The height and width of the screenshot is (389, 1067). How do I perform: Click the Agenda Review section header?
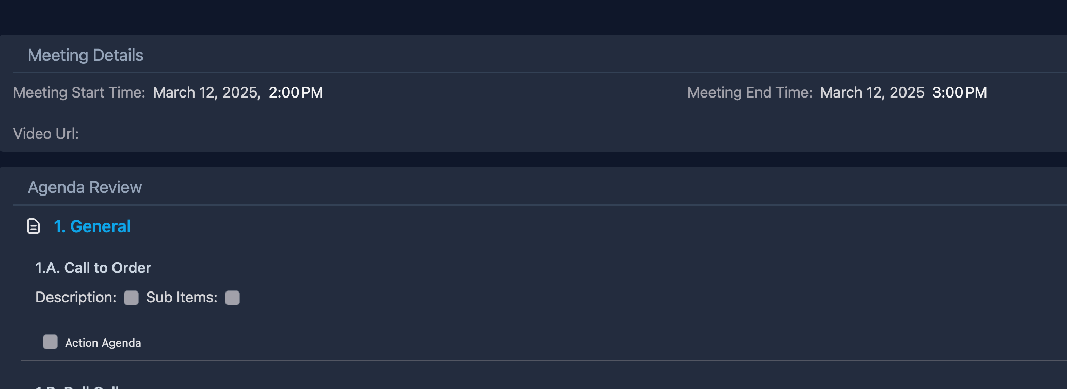[85, 187]
